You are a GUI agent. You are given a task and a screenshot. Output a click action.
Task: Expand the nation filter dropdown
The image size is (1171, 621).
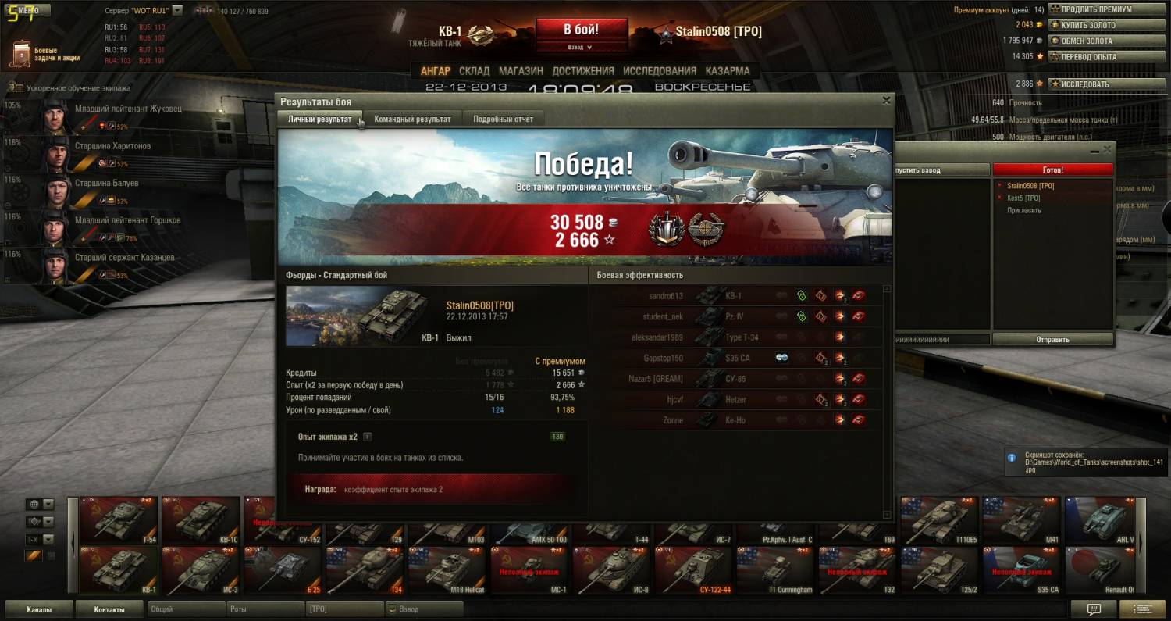[48, 505]
